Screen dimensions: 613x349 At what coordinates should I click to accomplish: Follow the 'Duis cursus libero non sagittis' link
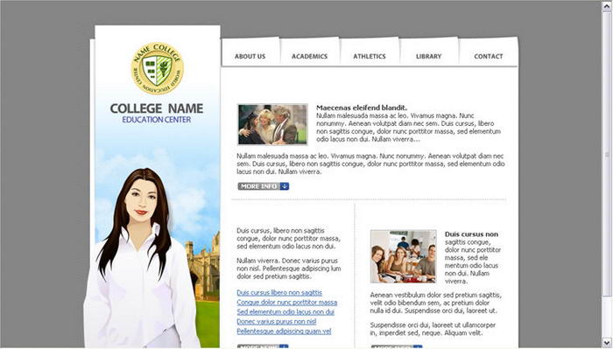279,293
